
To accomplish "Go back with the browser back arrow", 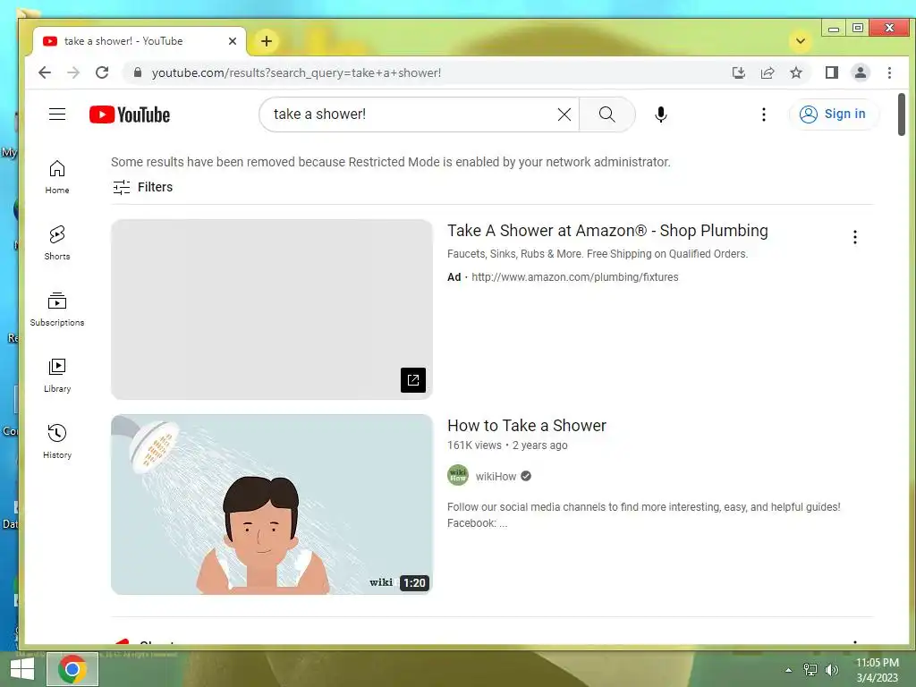I will click(x=45, y=72).
